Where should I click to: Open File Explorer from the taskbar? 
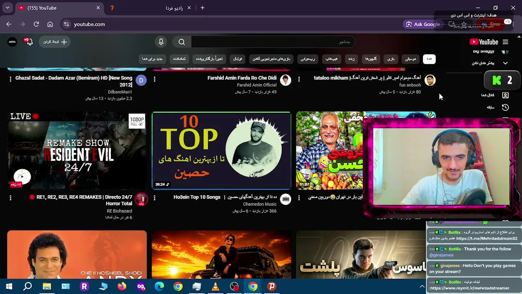click(47, 287)
